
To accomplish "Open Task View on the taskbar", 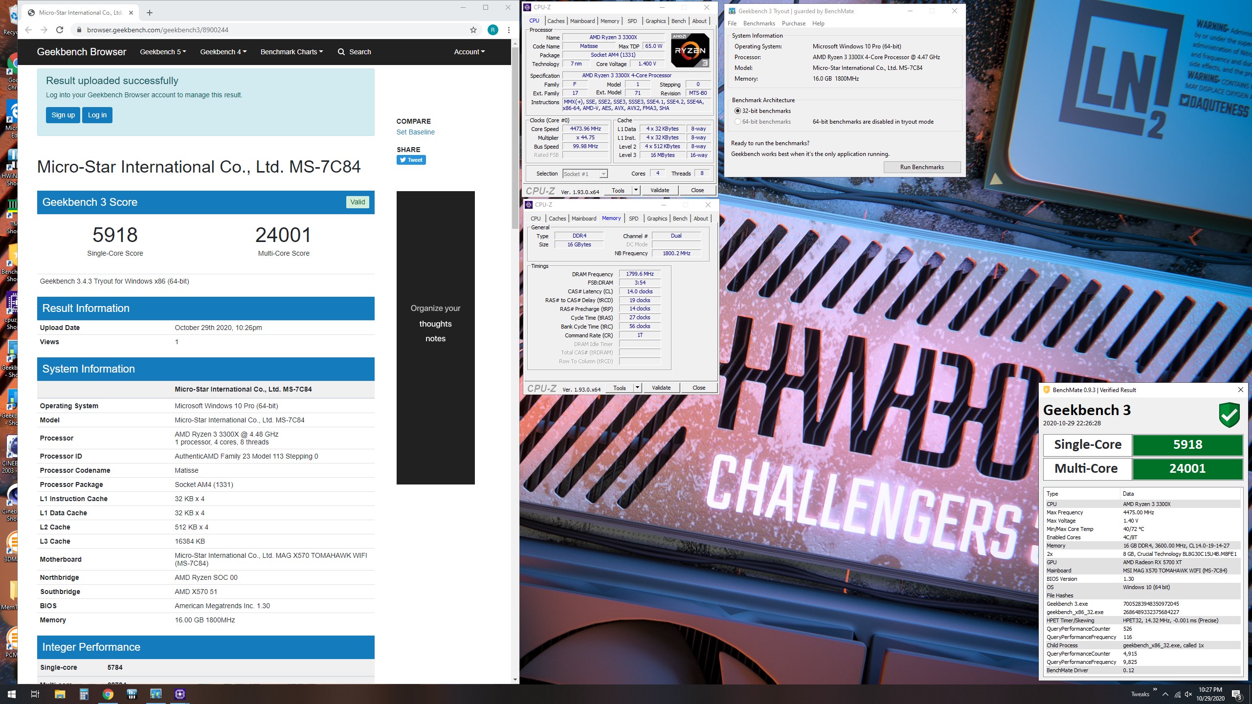I will (35, 694).
